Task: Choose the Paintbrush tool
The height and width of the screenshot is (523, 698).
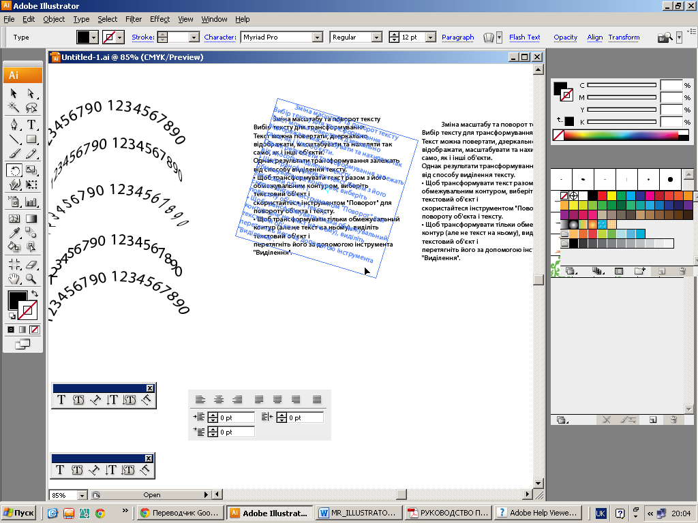Action: [x=14, y=154]
